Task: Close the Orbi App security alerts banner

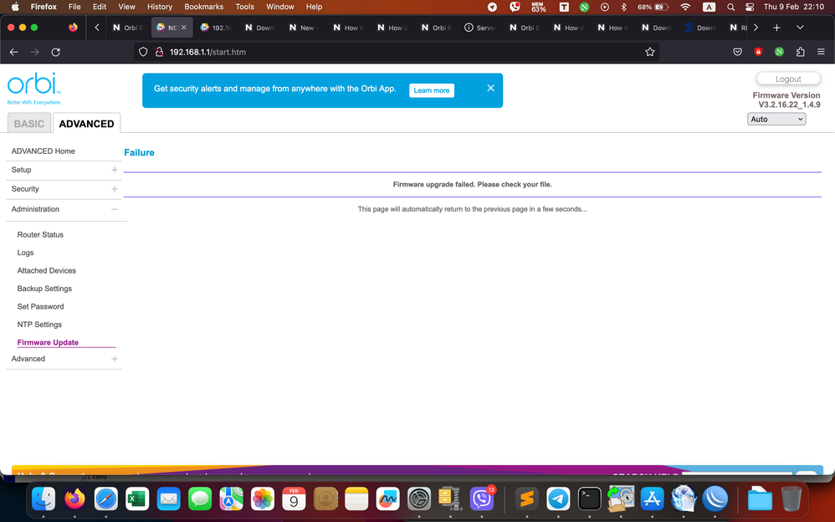Action: [491, 88]
